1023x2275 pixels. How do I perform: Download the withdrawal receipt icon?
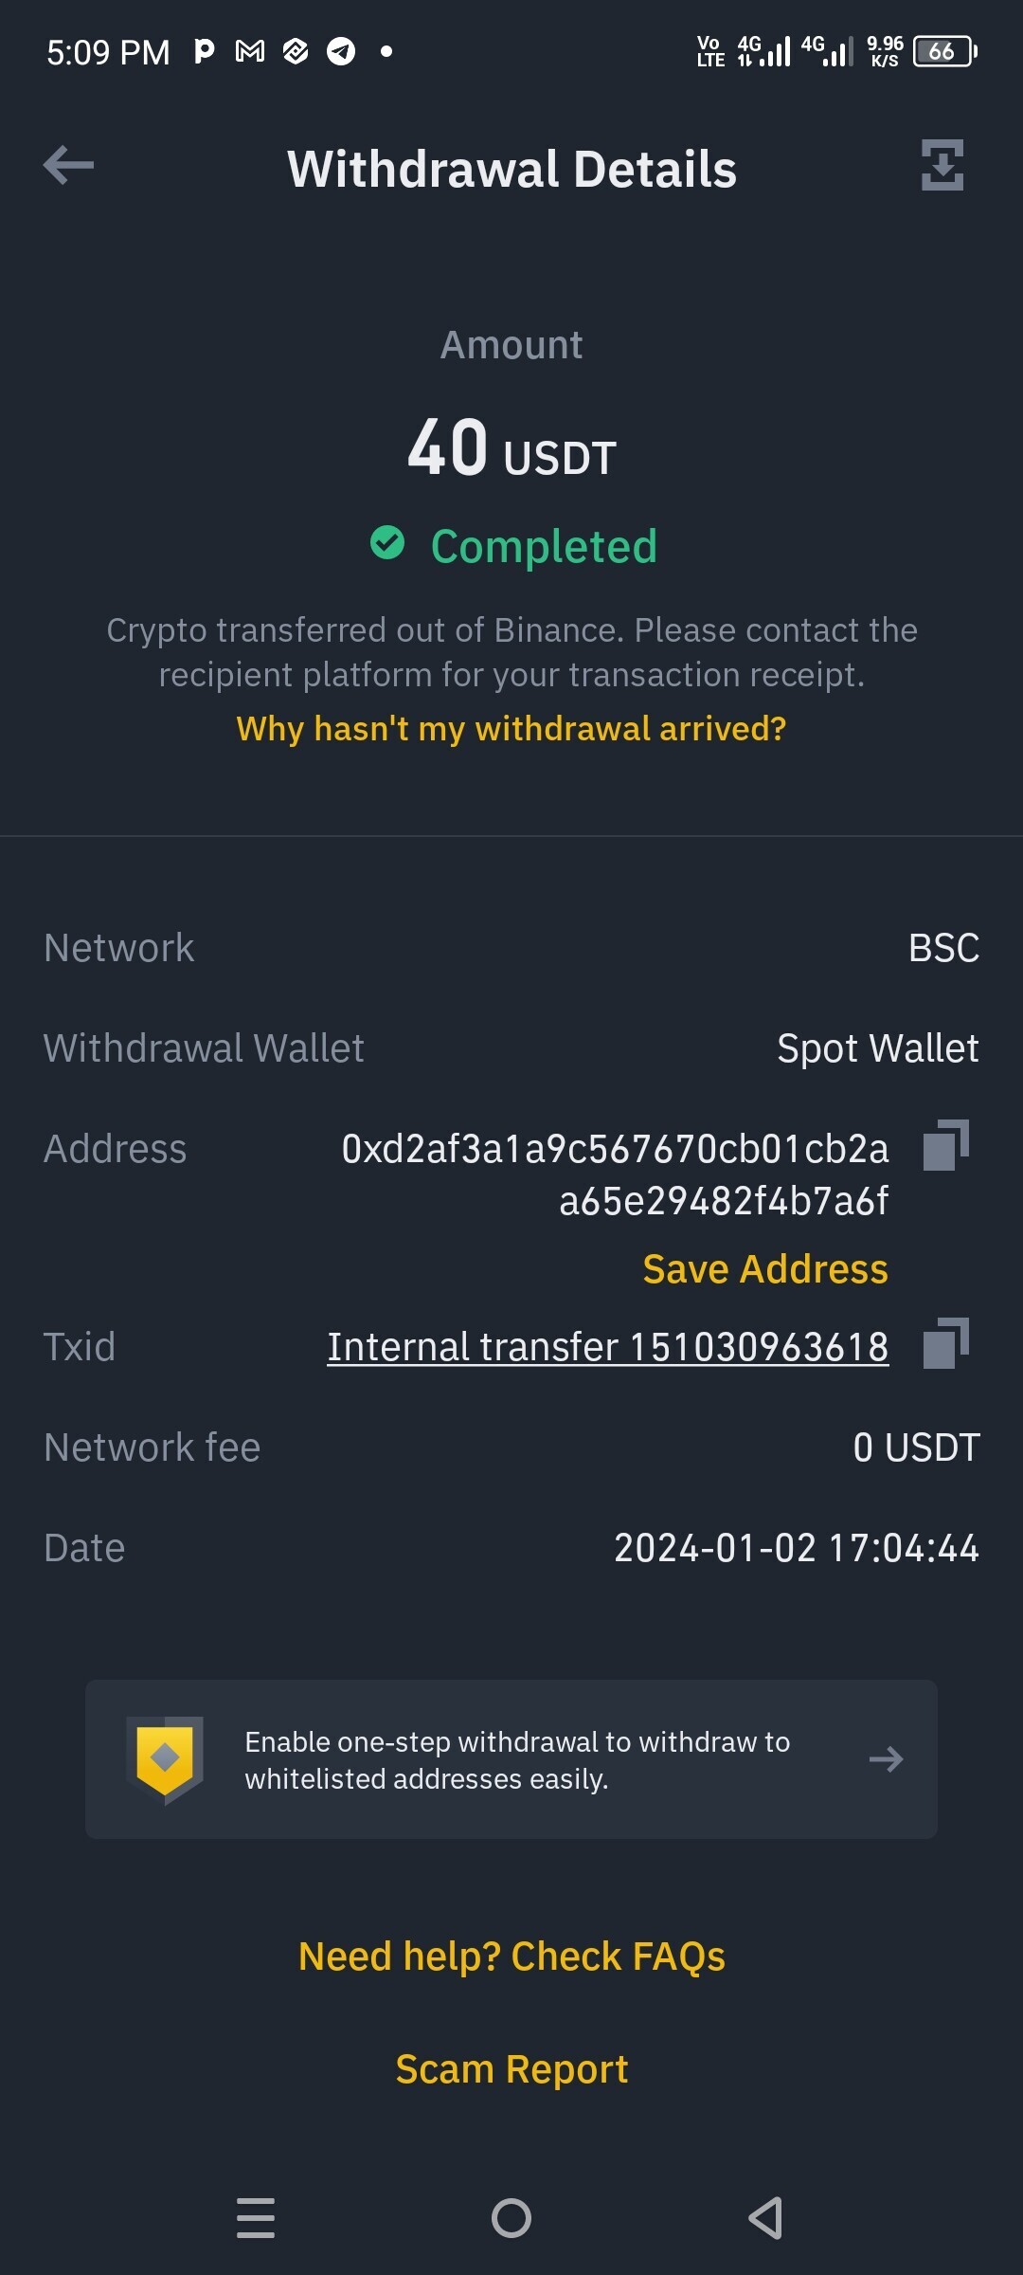[x=942, y=165]
